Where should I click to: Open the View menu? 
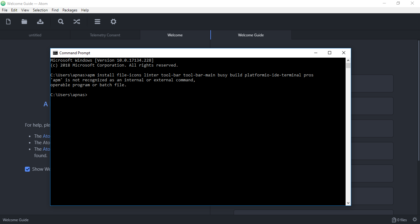pyautogui.click(x=25, y=10)
